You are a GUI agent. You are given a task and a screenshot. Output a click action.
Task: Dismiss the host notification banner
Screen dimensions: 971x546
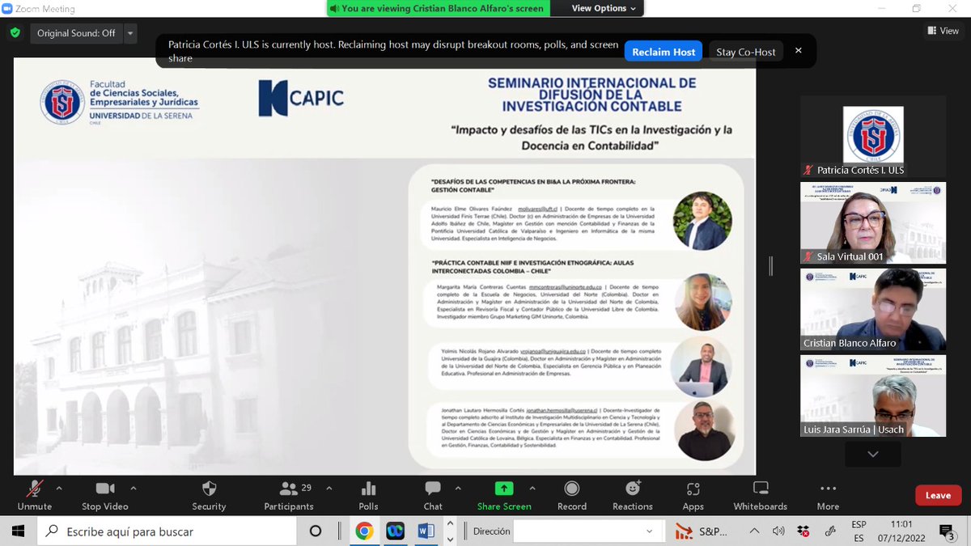click(x=799, y=50)
